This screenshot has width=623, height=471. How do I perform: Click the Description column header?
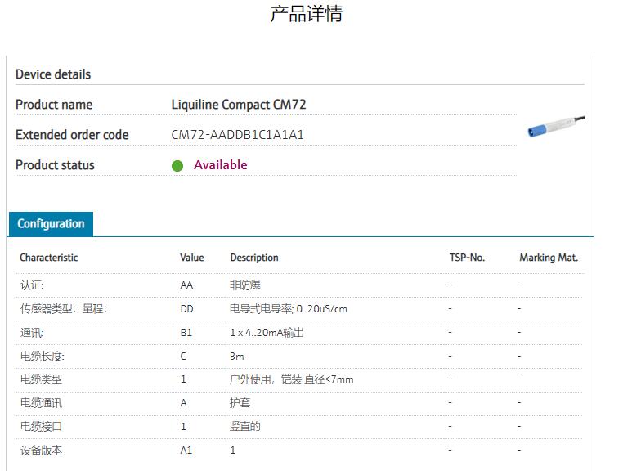point(254,258)
